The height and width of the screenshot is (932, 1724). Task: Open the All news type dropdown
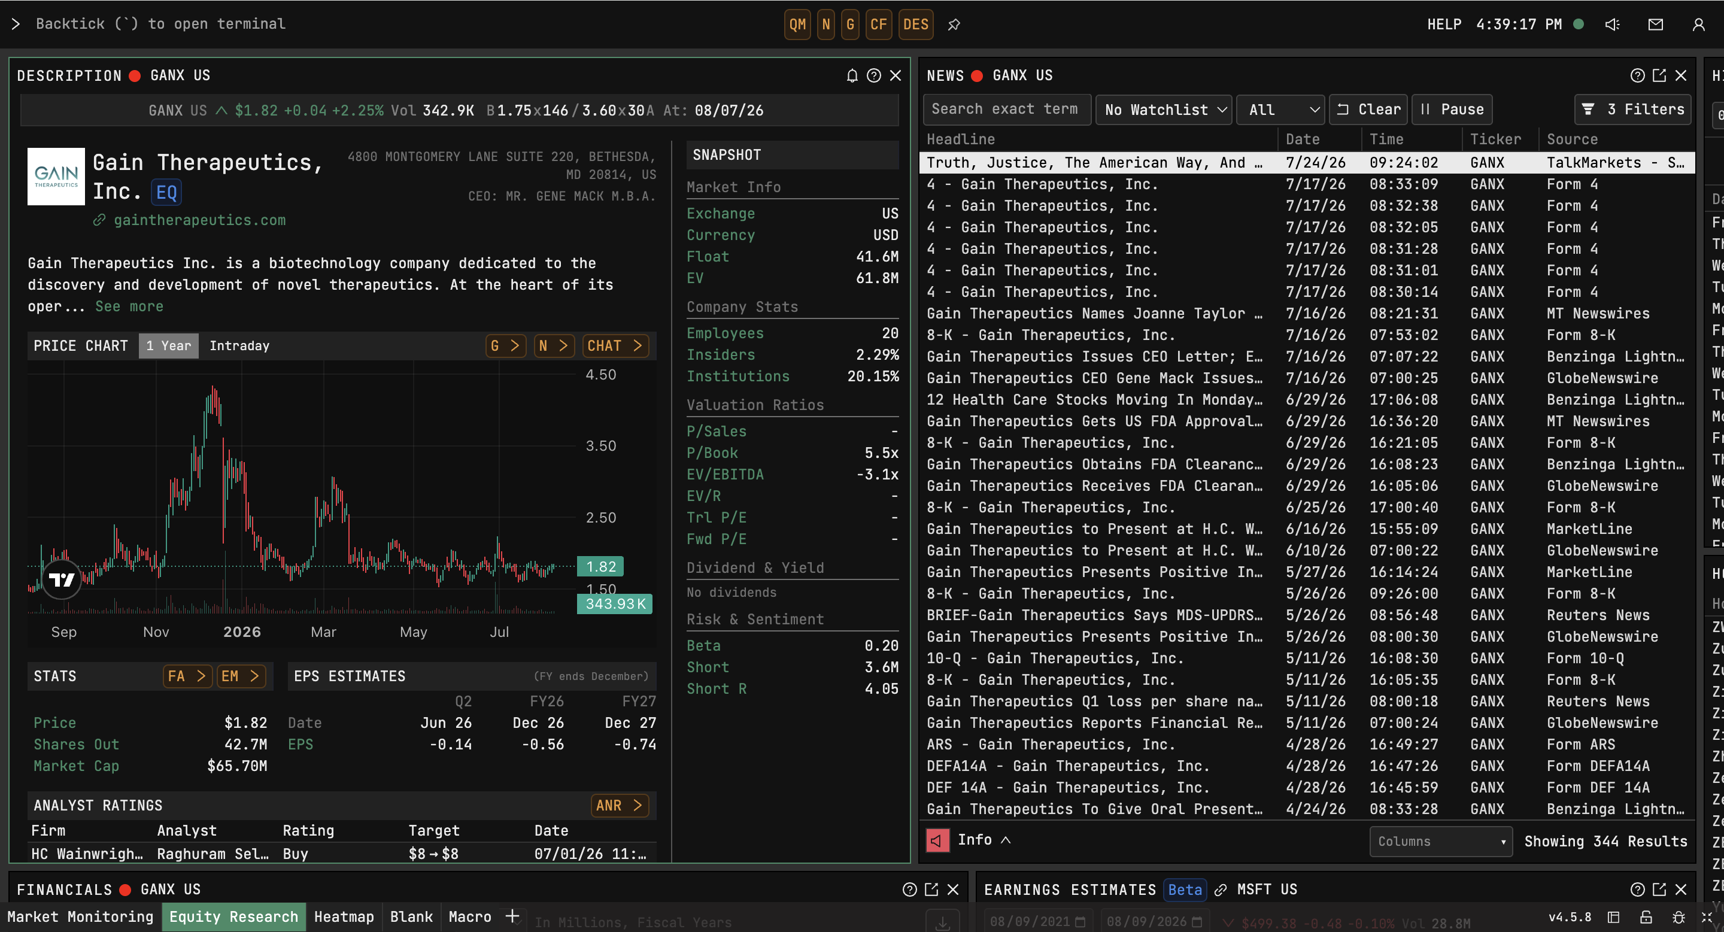pyautogui.click(x=1282, y=109)
